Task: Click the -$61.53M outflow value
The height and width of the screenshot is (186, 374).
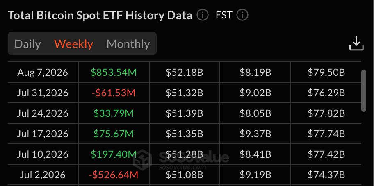Action: (x=114, y=93)
